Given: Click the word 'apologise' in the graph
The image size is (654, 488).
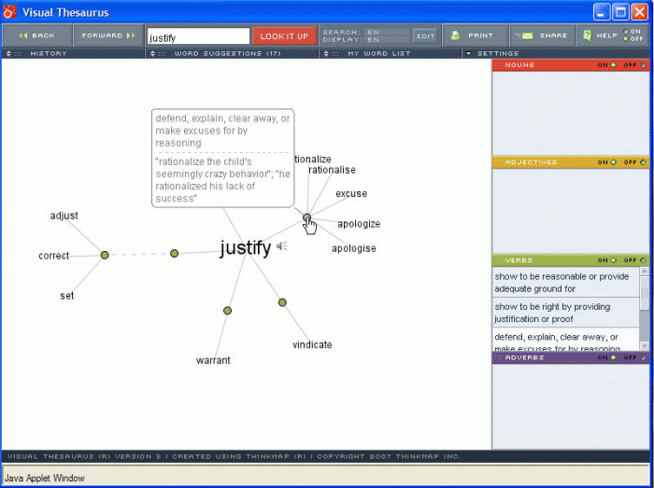Looking at the screenshot, I should pyautogui.click(x=354, y=248).
